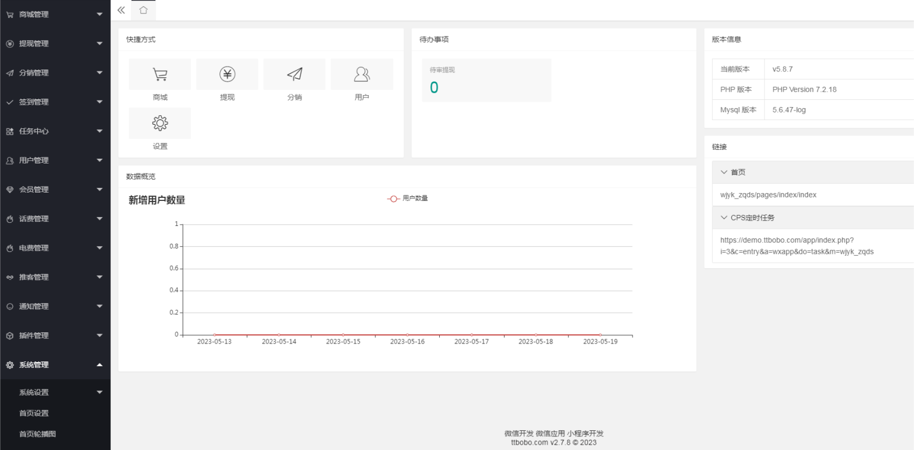Image resolution: width=914 pixels, height=450 pixels.
Task: Open the 提现 shortcut yen icon
Action: click(x=227, y=74)
